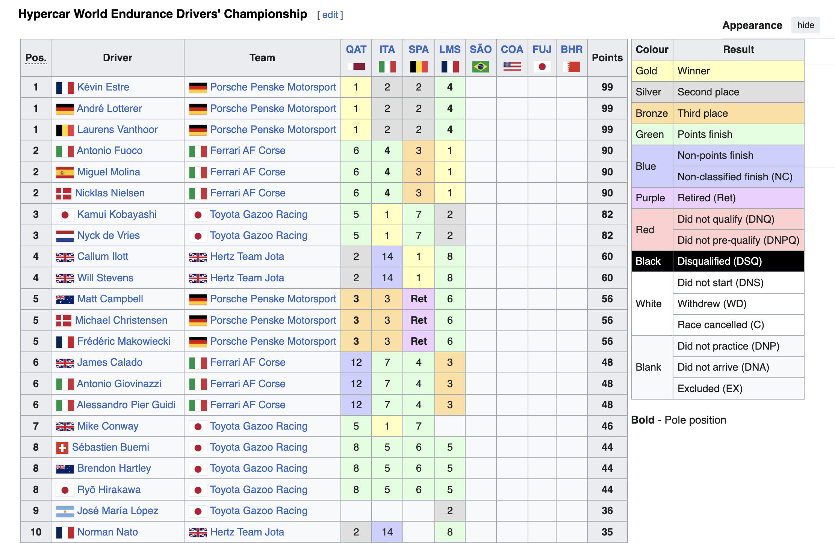
Task: Click the Danish flag beside Nicklas Nielsen
Action: point(64,193)
